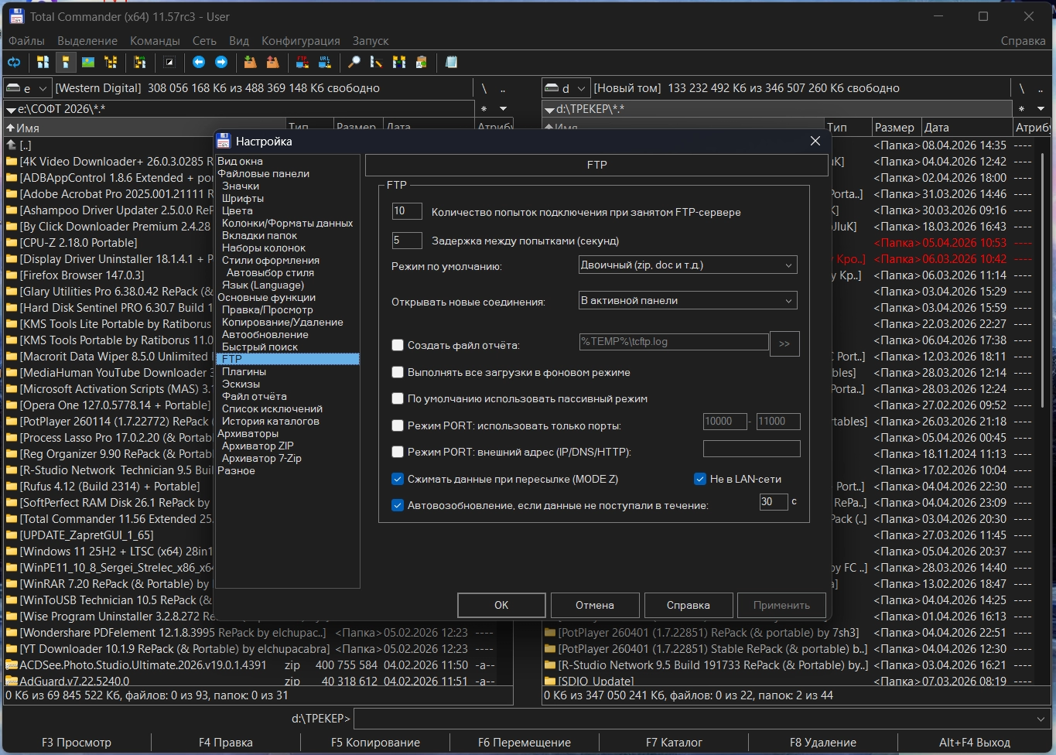Open file search magnifier icon

click(354, 62)
